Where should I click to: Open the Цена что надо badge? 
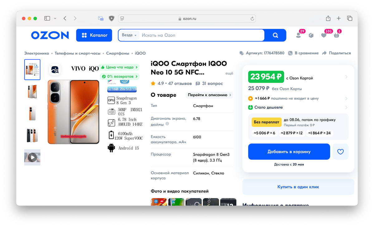pyautogui.click(x=119, y=67)
